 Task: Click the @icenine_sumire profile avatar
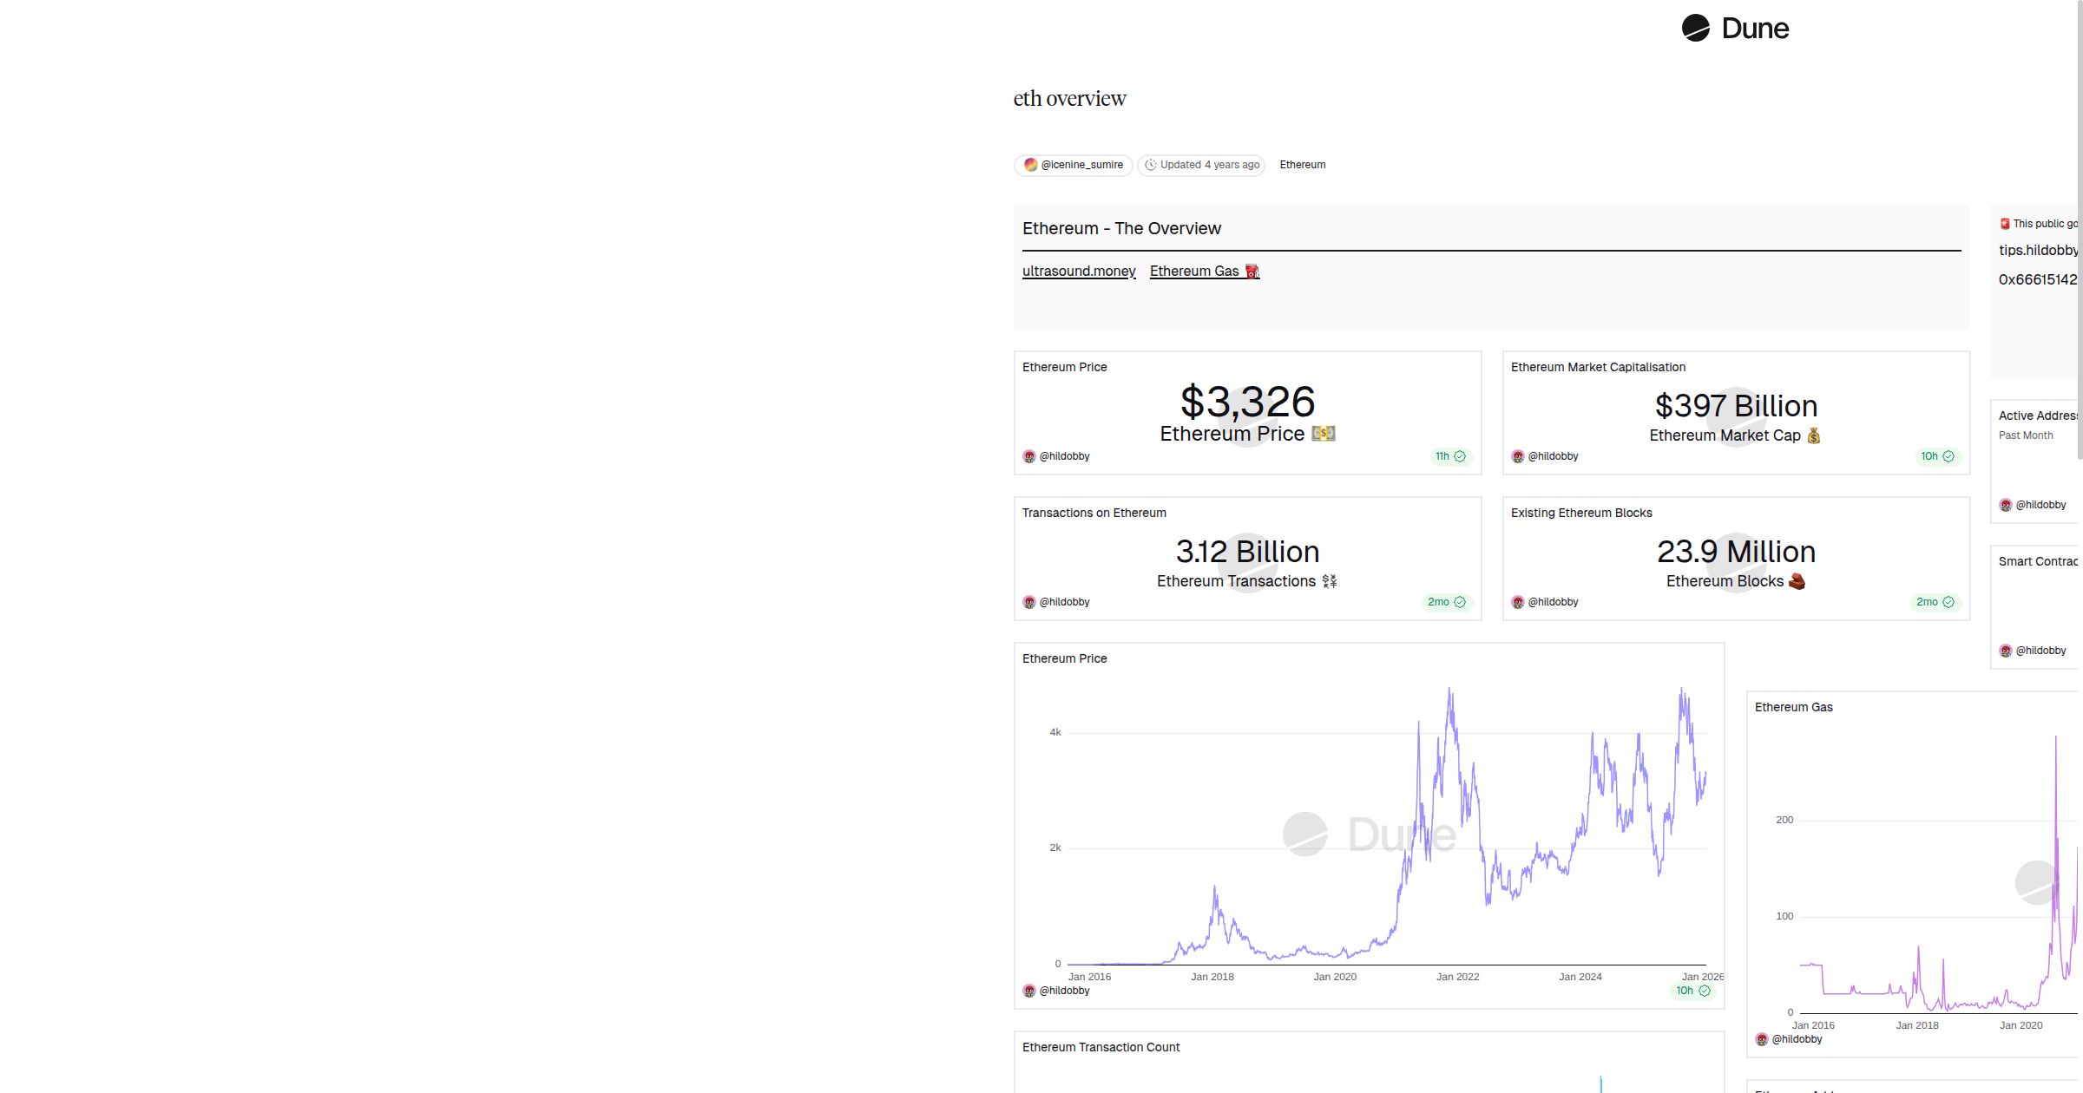pos(1031,165)
